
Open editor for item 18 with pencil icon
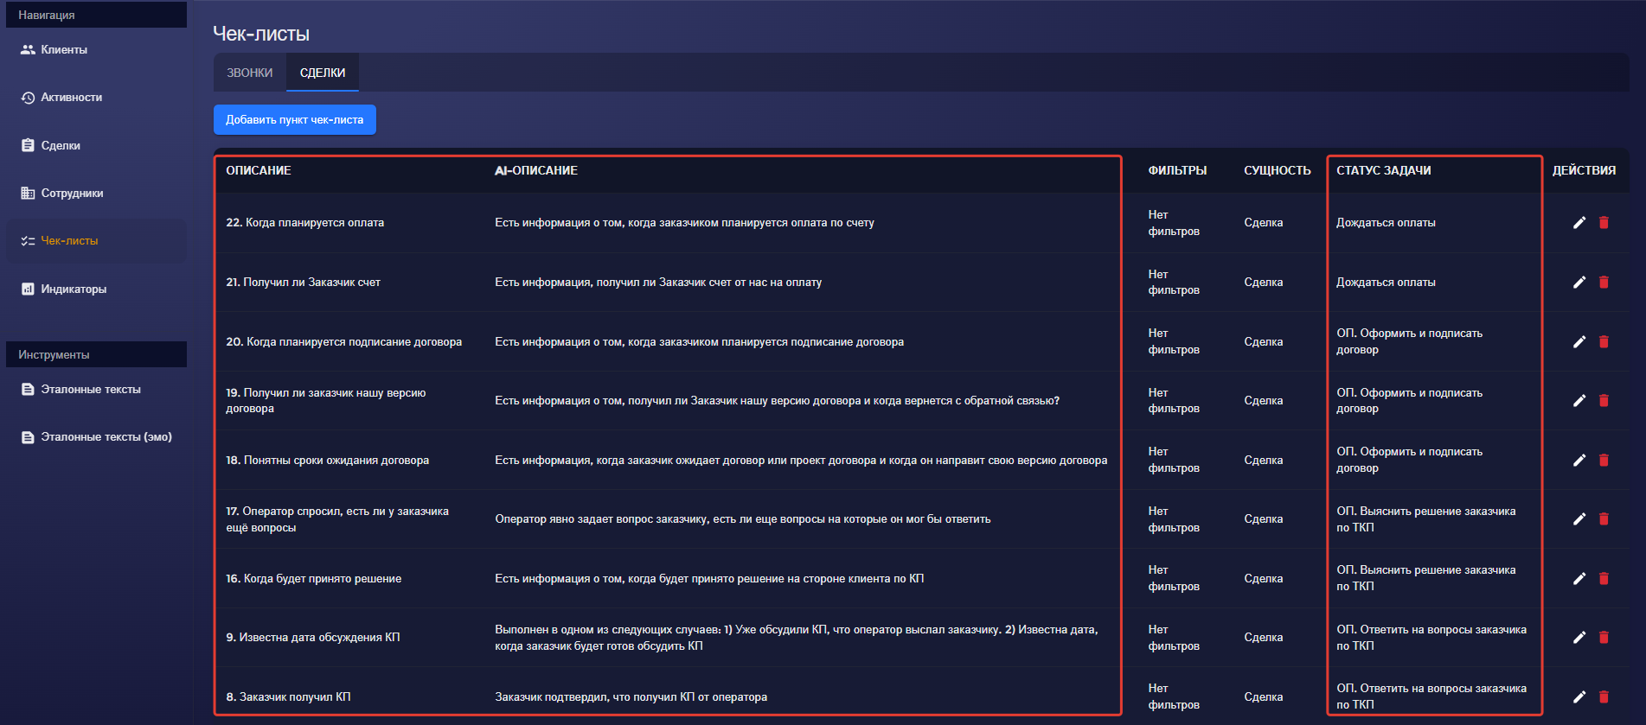pos(1579,461)
